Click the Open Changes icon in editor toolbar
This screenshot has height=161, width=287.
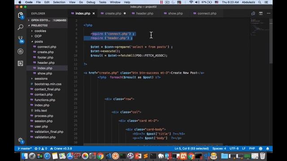[253, 13]
